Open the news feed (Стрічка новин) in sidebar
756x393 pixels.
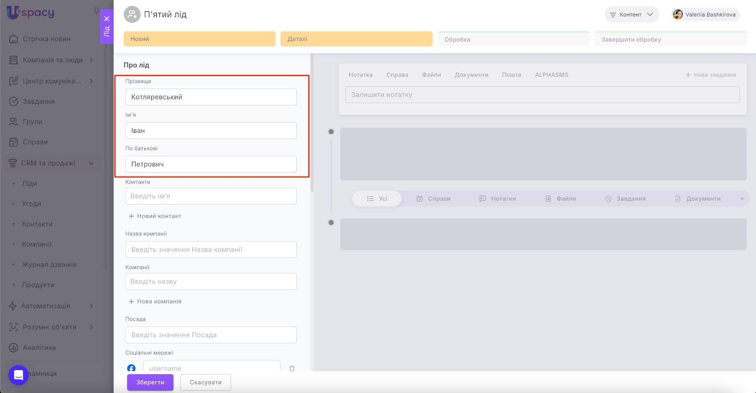click(46, 39)
